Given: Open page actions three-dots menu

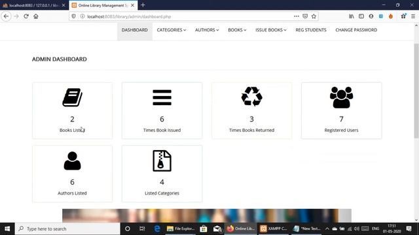Looking at the screenshot, I should coord(297,16).
